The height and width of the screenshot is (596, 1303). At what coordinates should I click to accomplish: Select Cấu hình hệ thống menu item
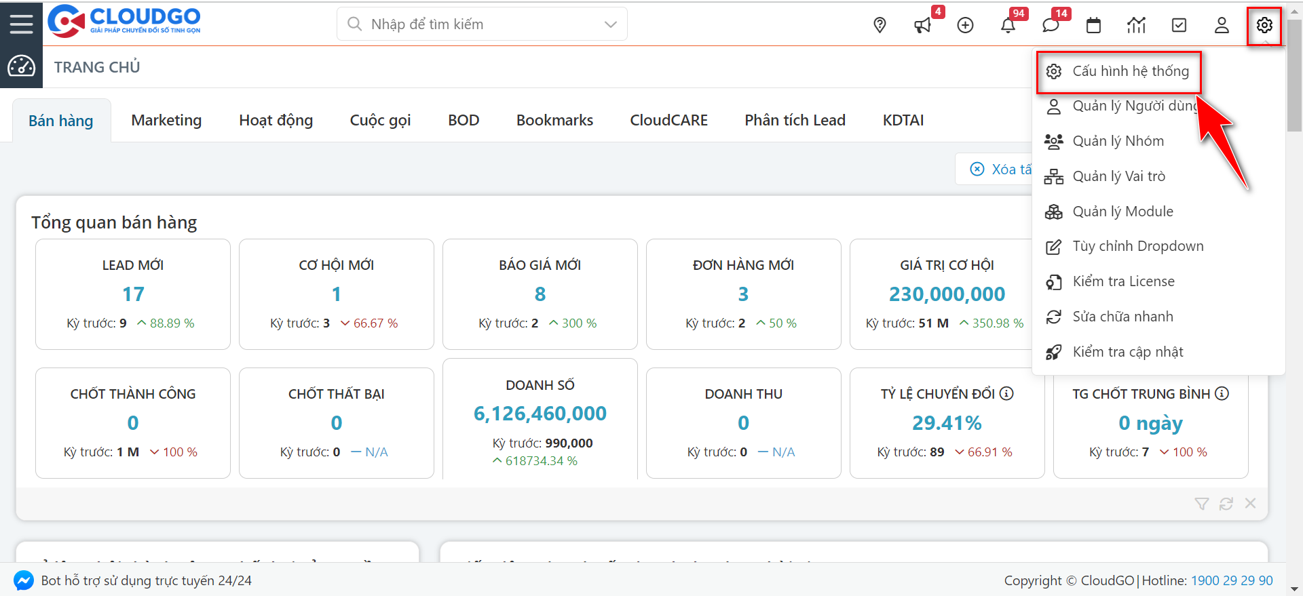tap(1130, 71)
